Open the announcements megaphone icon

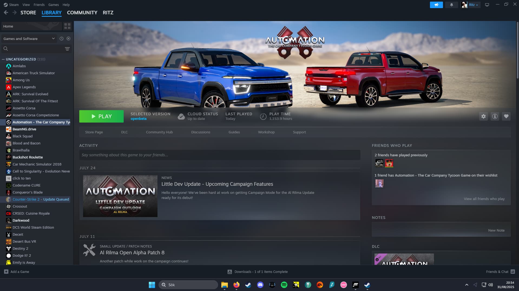click(x=436, y=5)
